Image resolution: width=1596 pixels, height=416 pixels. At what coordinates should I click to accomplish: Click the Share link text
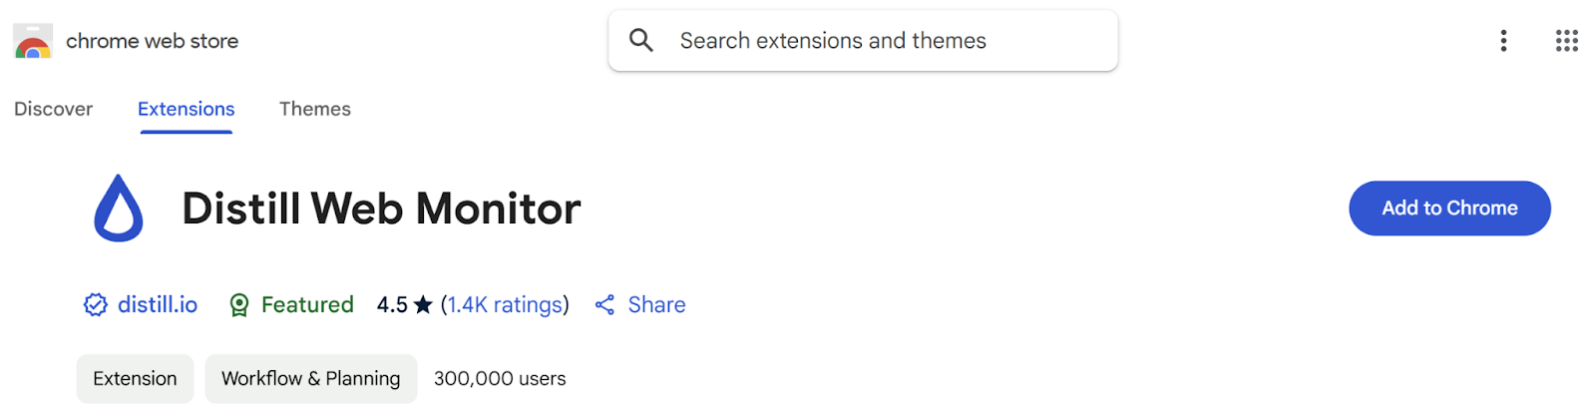[x=656, y=305]
